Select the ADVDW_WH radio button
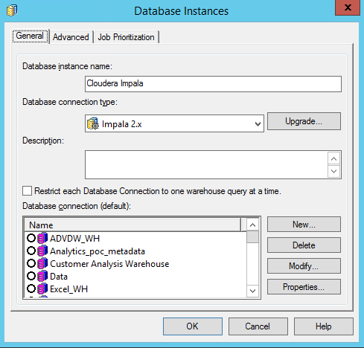Viewport: 364px width, 348px height. [31, 238]
